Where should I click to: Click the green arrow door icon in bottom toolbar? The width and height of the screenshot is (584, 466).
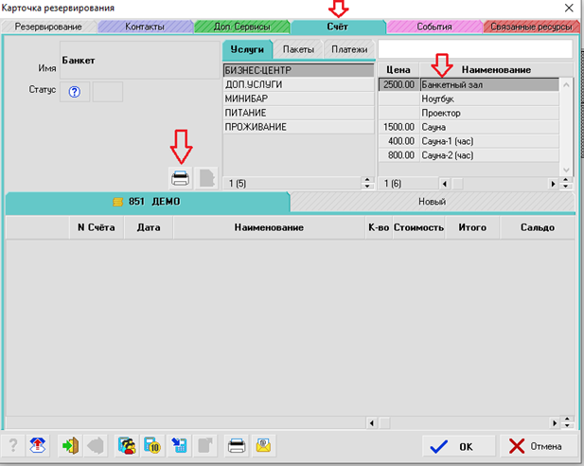(x=70, y=445)
